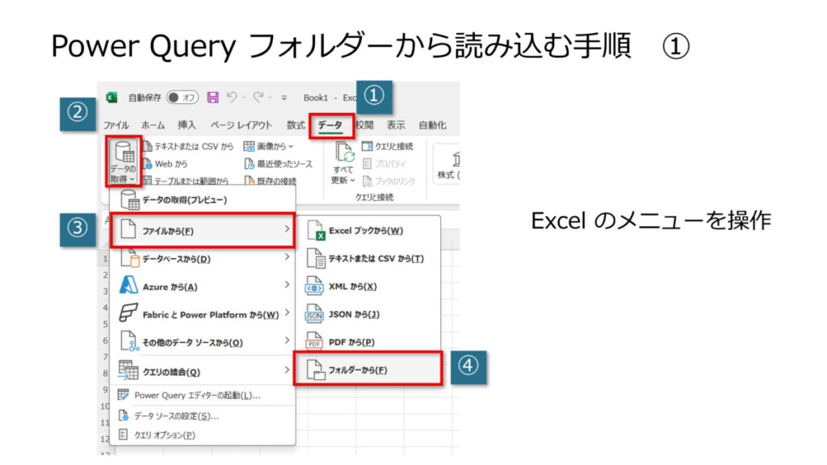The width and height of the screenshot is (827, 465).
Task: Click テキストまたは CSV から in ribbon
Action: click(x=187, y=146)
